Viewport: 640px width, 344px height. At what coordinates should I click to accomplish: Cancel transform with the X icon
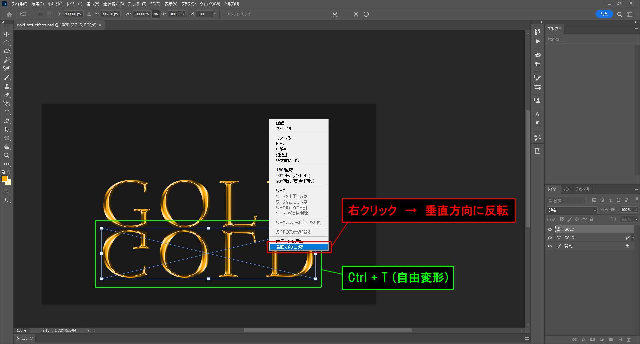[x=356, y=14]
